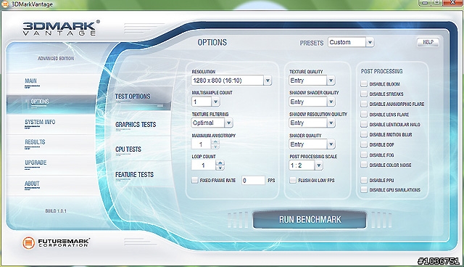
Task: Minimize the 3DMarkVantage window
Action: click(425, 3)
